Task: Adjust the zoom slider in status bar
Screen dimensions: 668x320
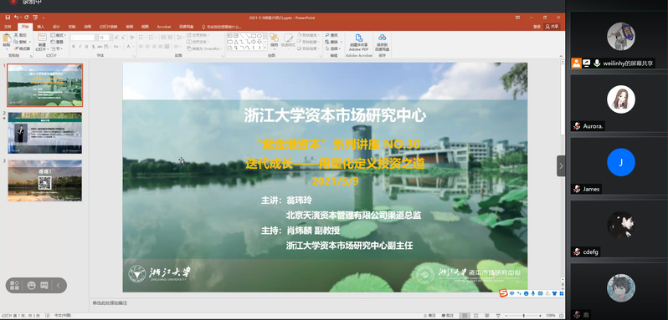Action: click(x=523, y=315)
